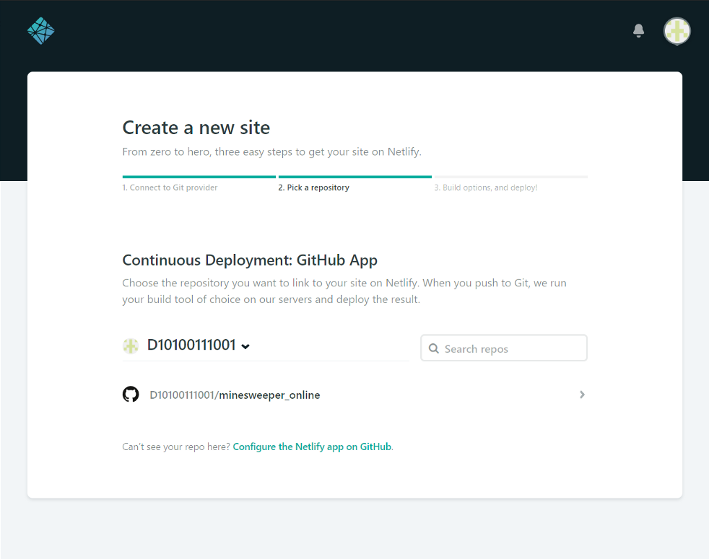Select the Pick a repository step

point(313,188)
